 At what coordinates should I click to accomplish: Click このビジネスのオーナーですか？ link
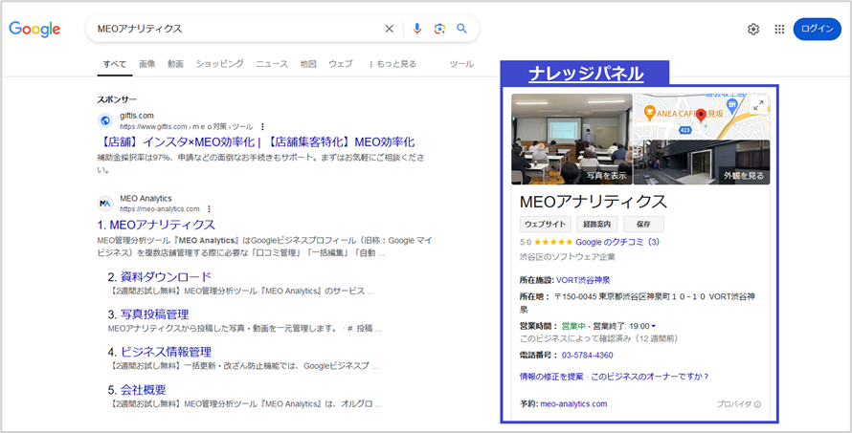650,376
